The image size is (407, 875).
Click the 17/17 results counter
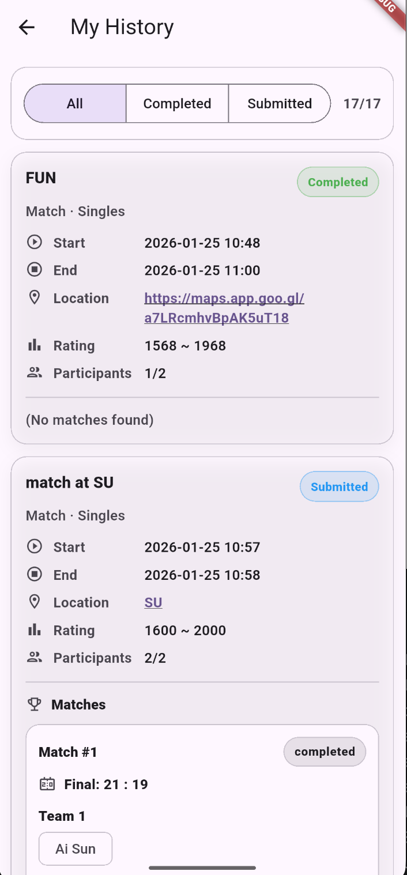click(362, 104)
